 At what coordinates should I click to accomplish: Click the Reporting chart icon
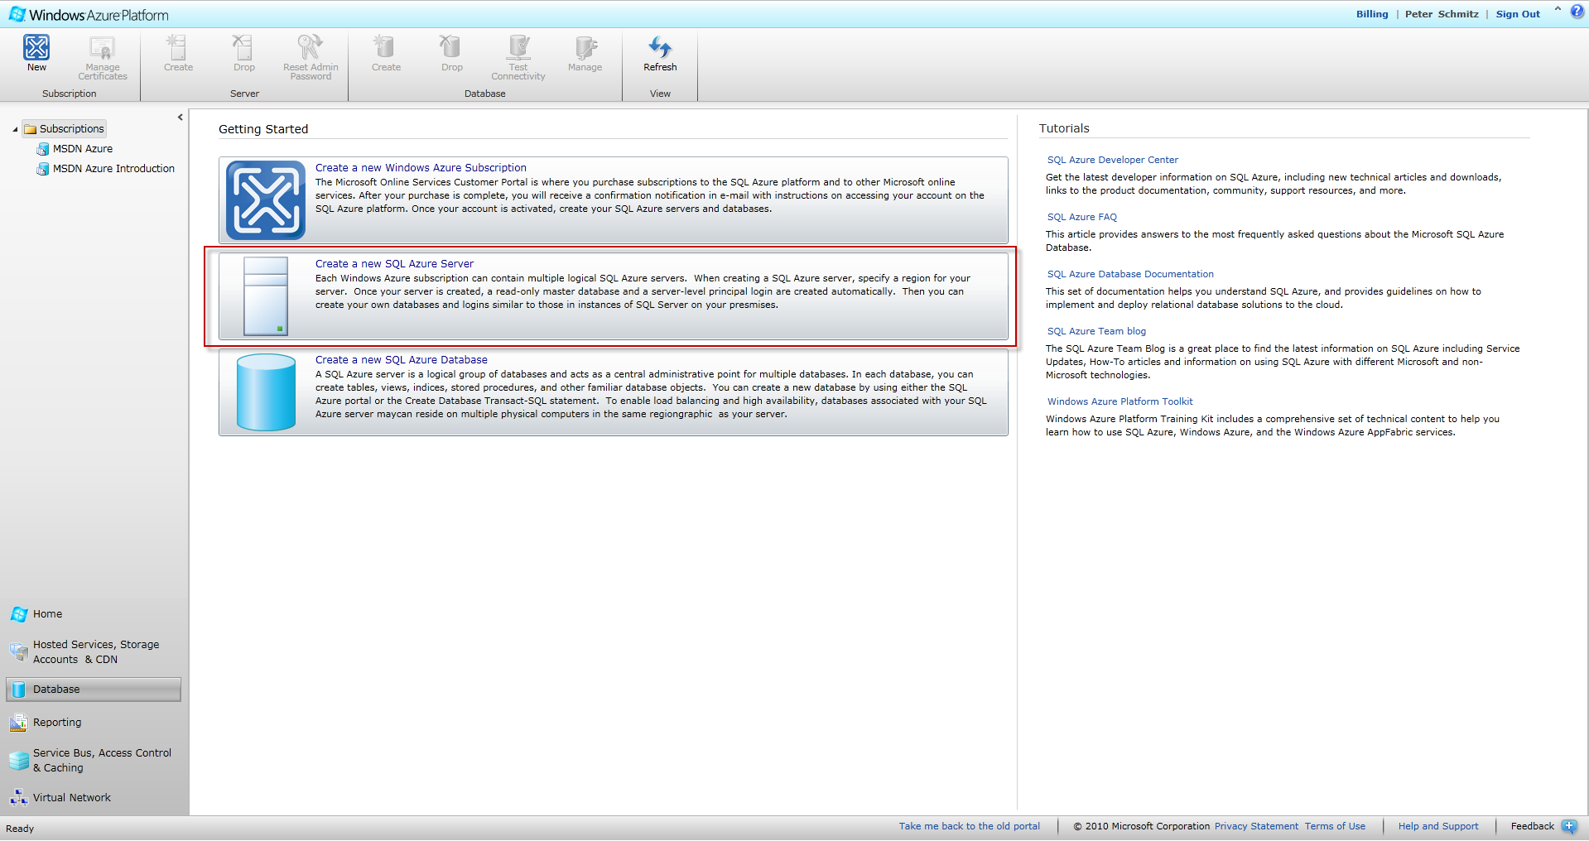(x=19, y=723)
